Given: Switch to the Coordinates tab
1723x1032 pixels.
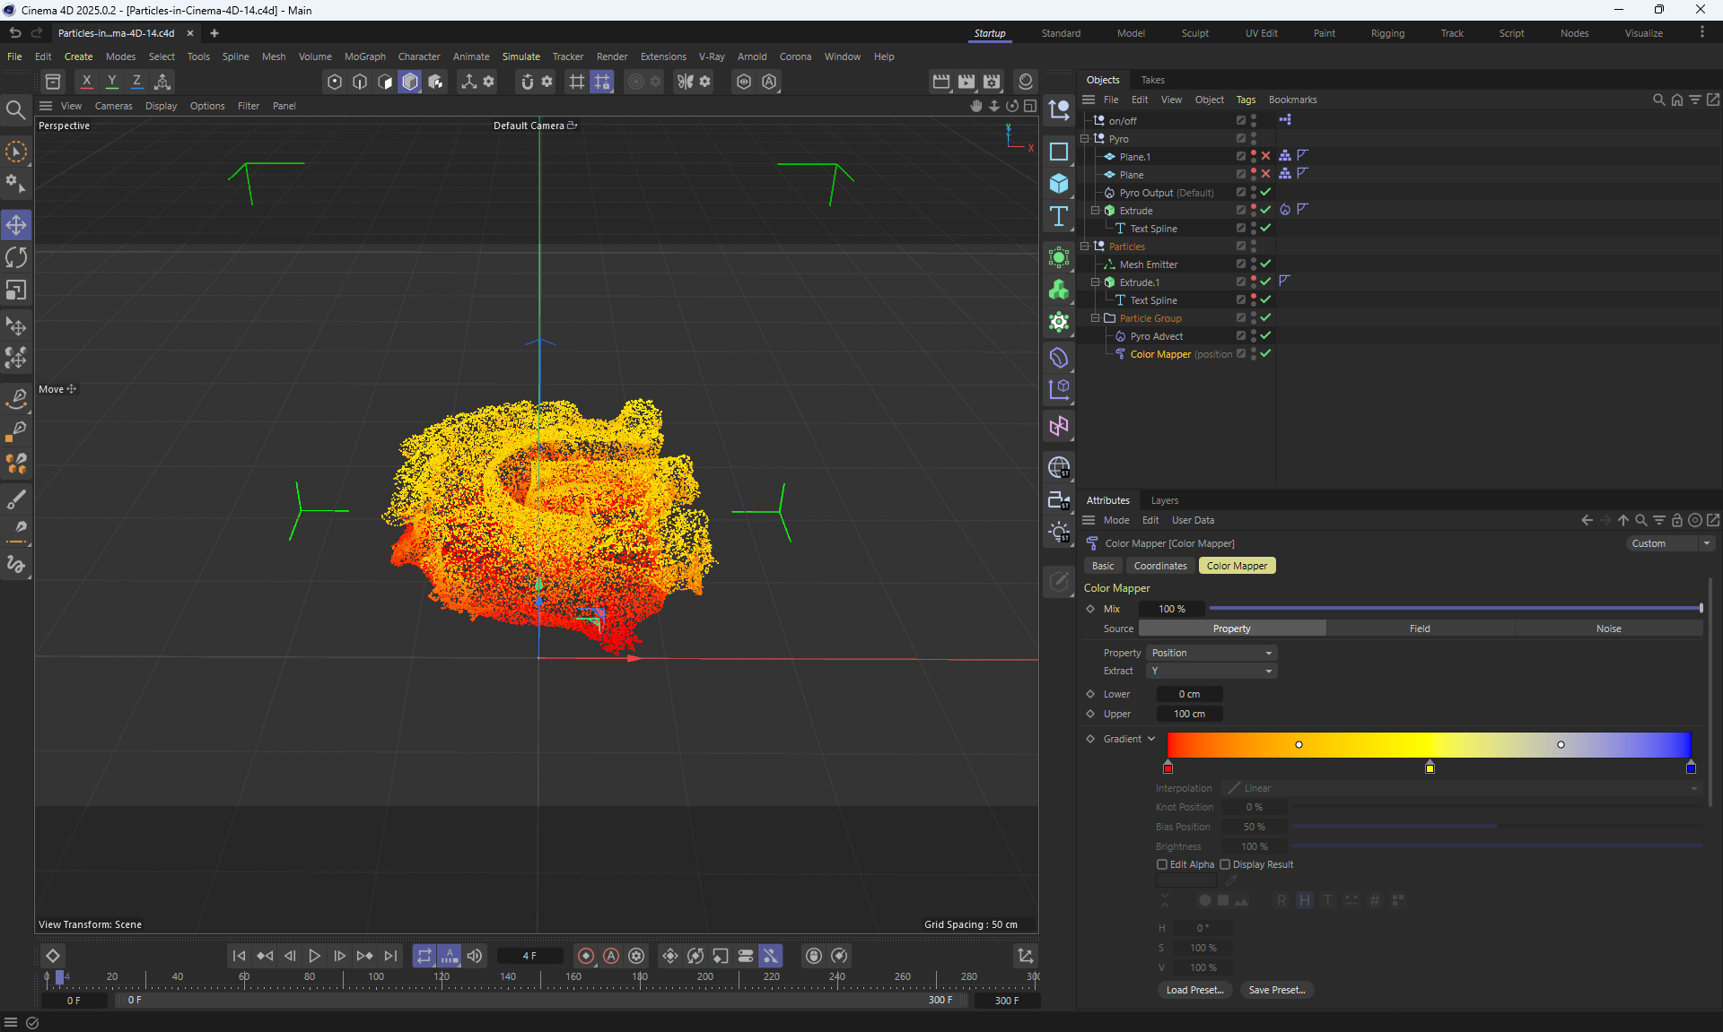Looking at the screenshot, I should [1159, 566].
